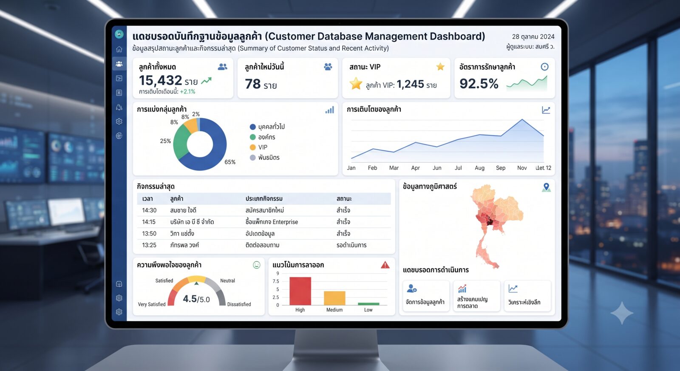Image resolution: width=680 pixels, height=371 pixels.
Task: Open the วิเคราะห์เชิงลึก action button
Action: (527, 296)
